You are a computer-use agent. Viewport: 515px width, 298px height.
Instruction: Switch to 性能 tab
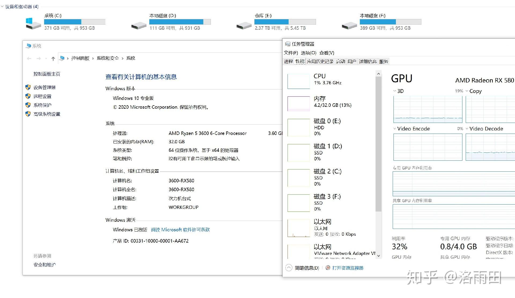[300, 61]
